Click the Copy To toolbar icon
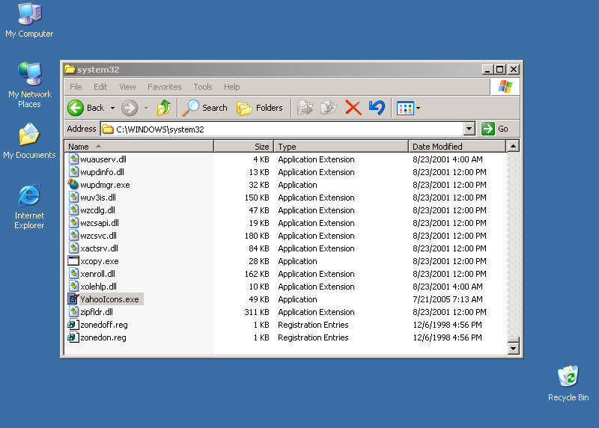The image size is (599, 428). point(329,108)
